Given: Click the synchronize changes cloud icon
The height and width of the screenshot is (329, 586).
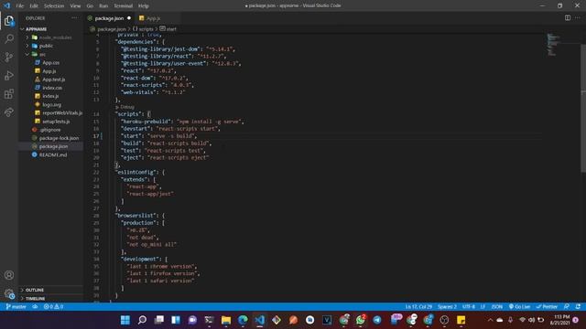Looking at the screenshot, I should tap(35, 307).
